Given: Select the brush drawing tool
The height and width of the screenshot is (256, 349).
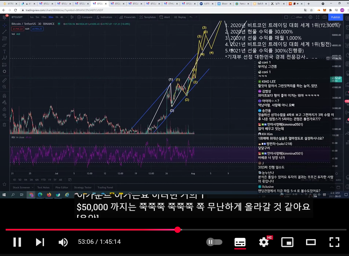Looking at the screenshot, I should tap(4, 45).
